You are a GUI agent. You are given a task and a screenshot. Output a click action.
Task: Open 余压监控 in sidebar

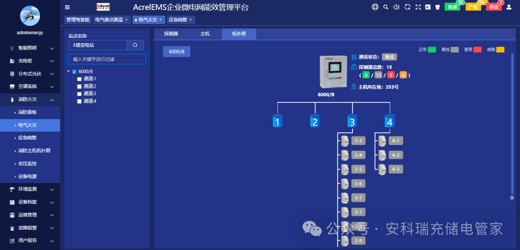coord(30,164)
